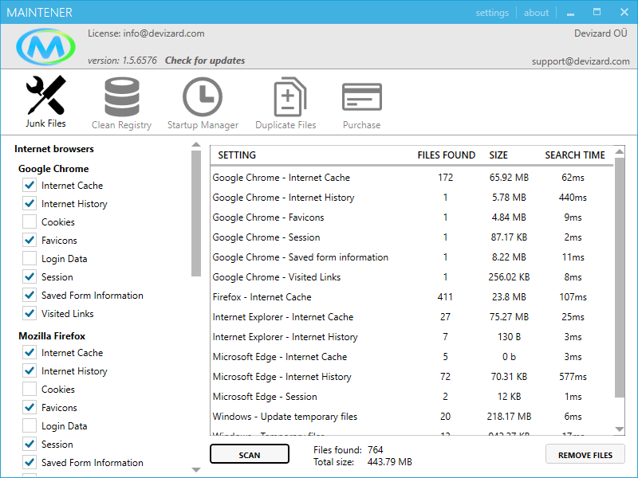
Task: Open the Purchase card icon
Action: [361, 98]
